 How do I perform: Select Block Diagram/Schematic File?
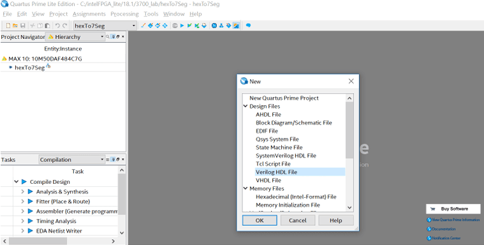[293, 122]
